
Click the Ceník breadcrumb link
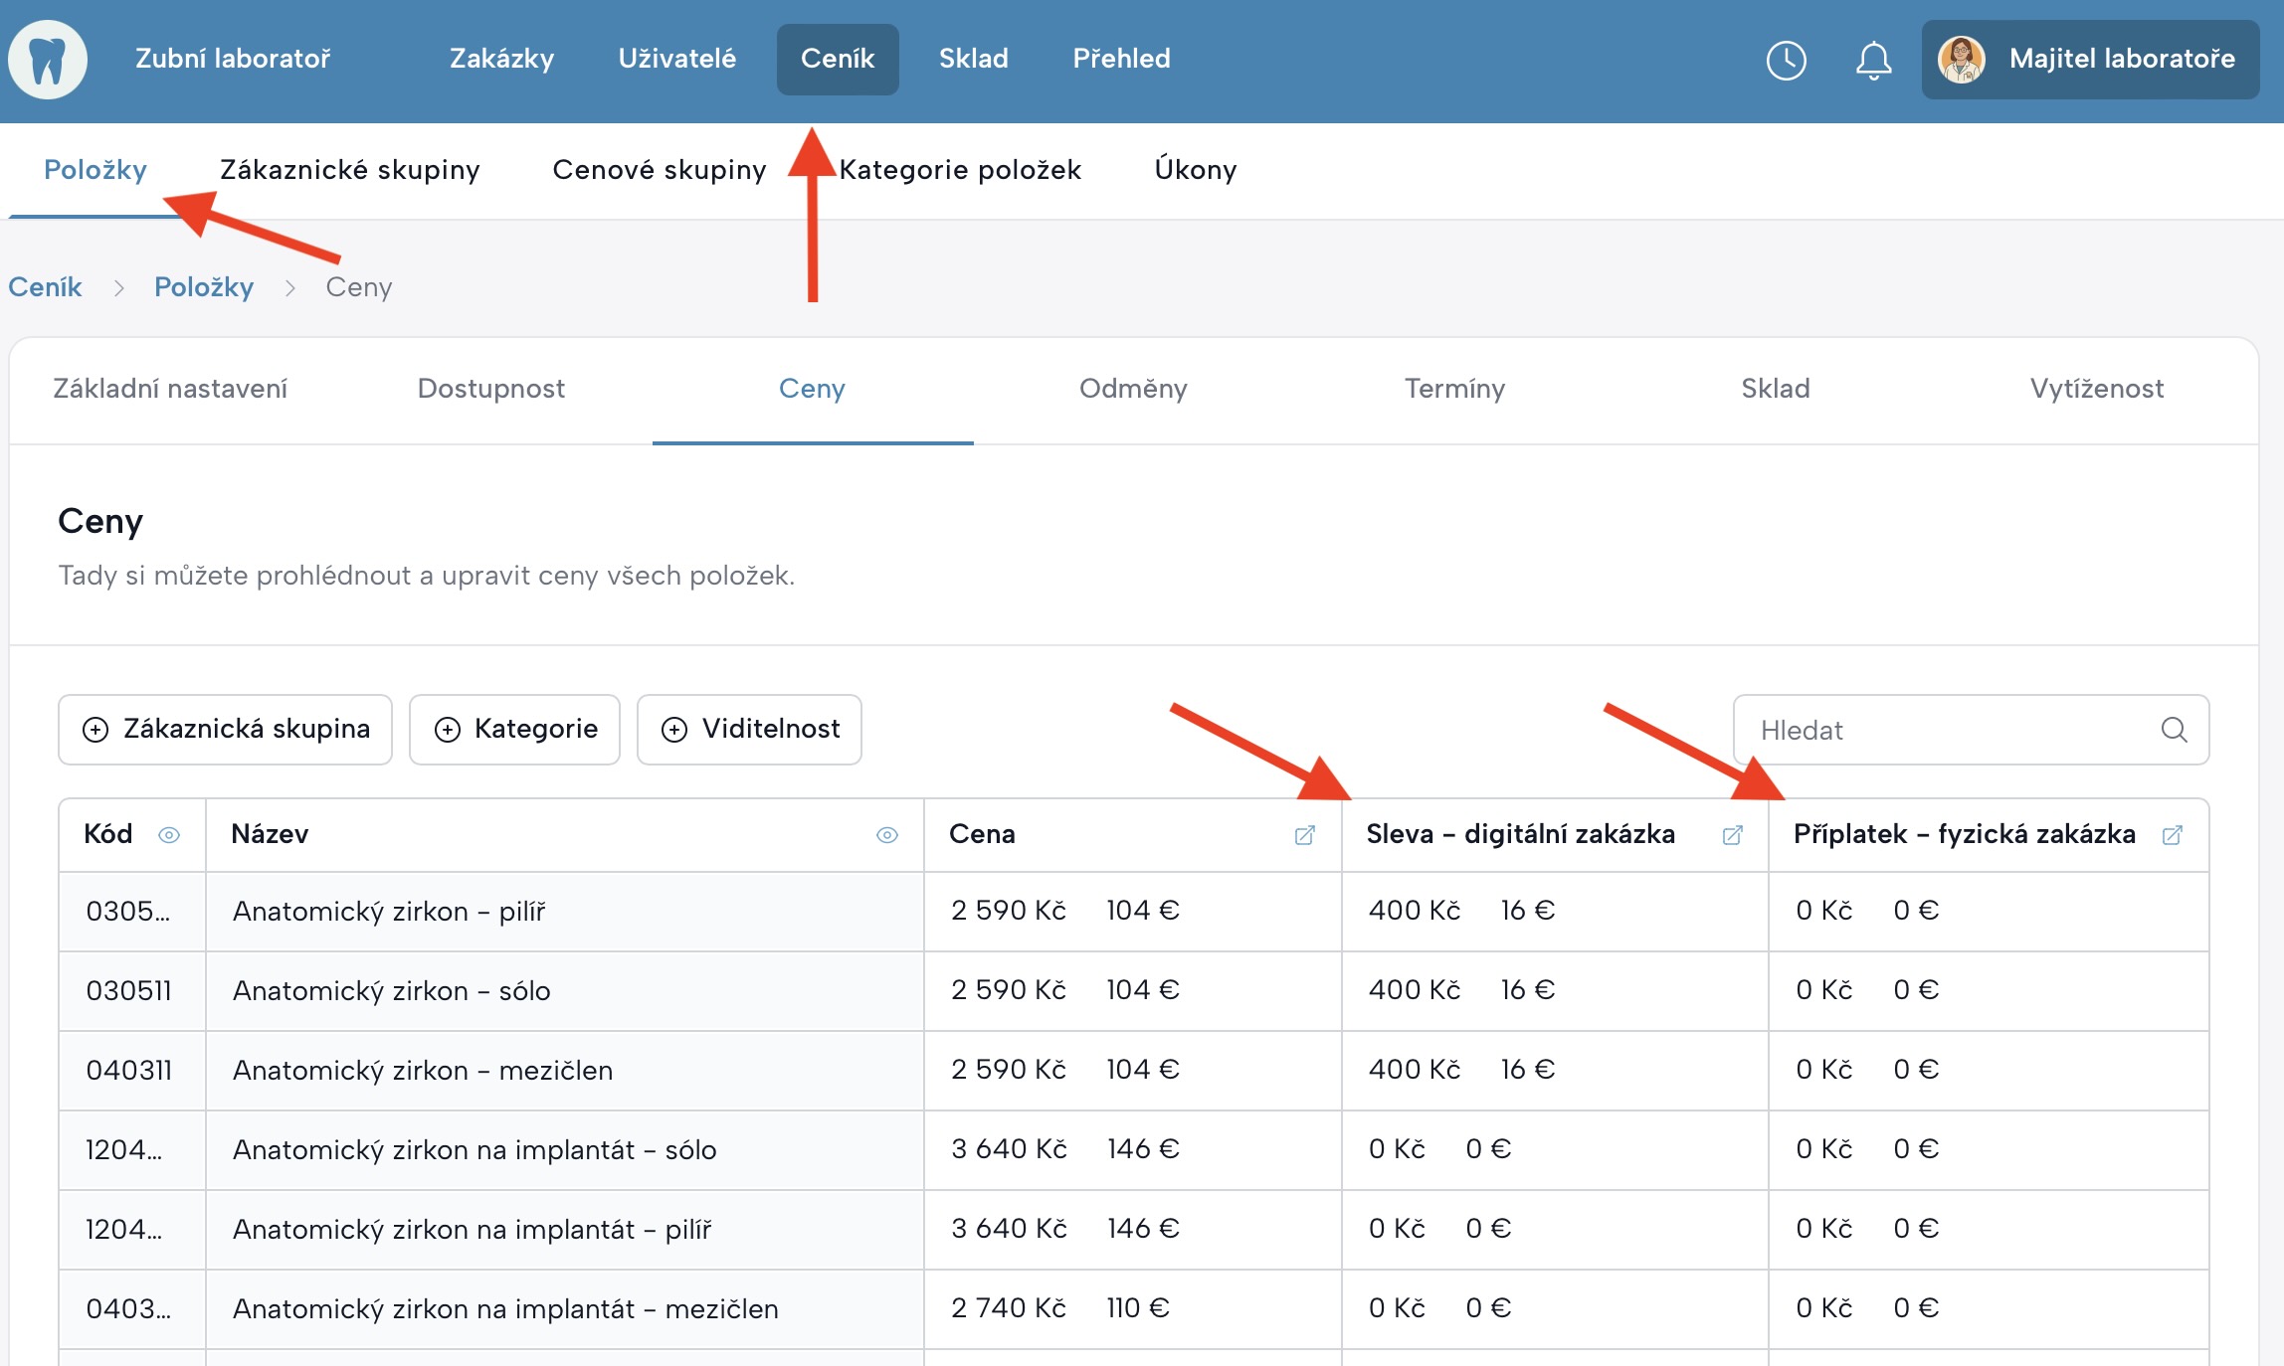45,287
